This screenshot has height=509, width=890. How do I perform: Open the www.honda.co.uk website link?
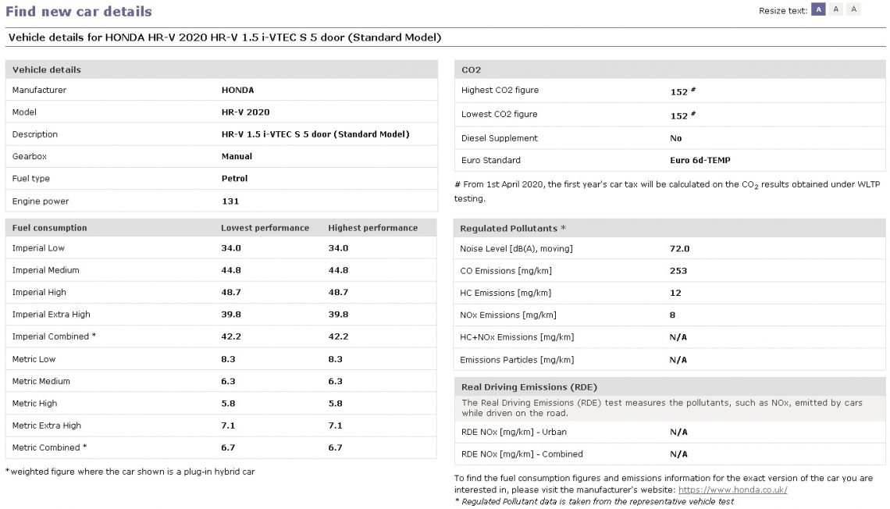point(732,489)
